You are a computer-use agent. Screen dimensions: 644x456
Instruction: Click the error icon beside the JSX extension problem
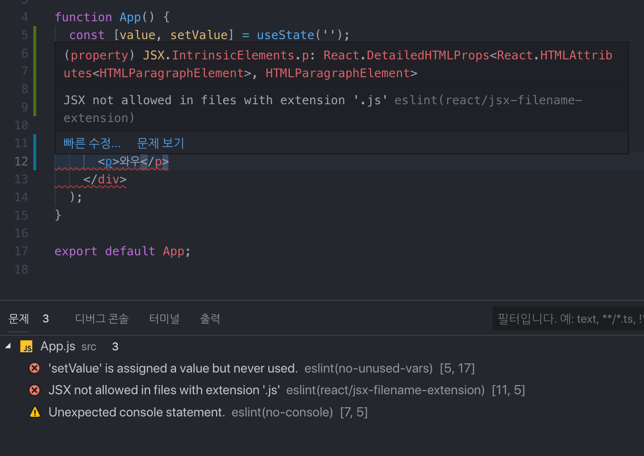coord(35,390)
